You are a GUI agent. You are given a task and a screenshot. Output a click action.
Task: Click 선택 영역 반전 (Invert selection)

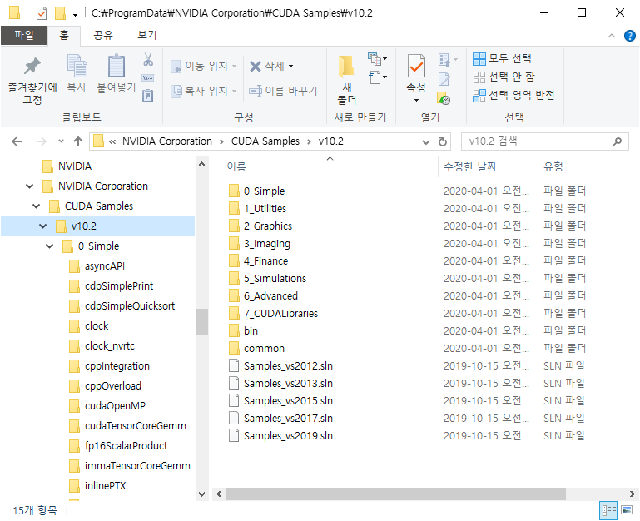click(513, 96)
